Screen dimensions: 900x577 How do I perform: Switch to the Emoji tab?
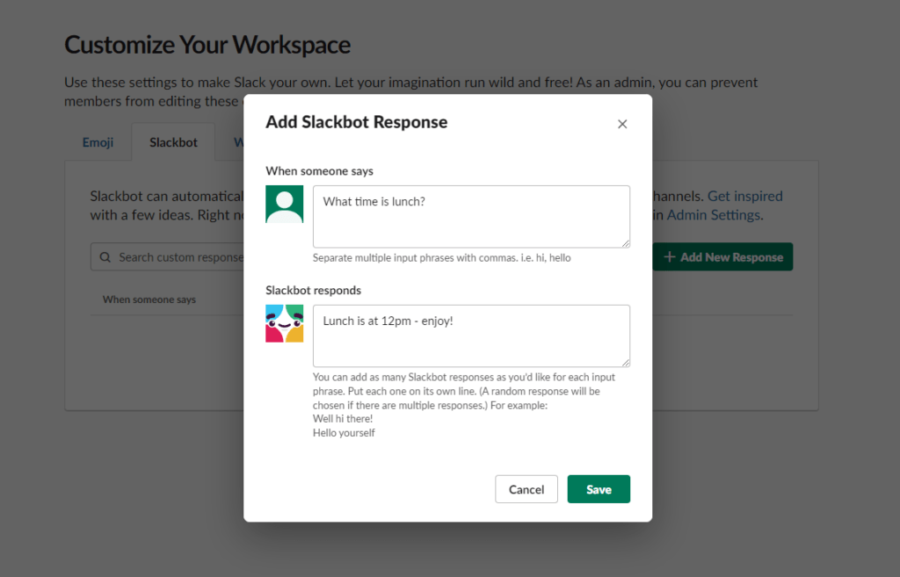[98, 142]
